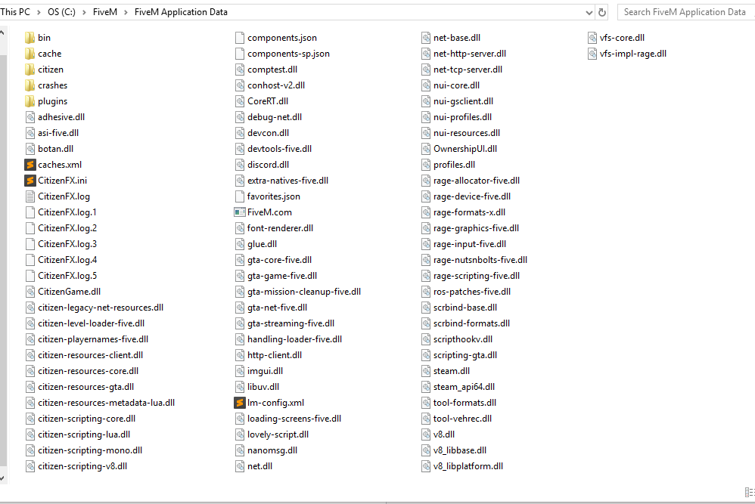Select components-sp.json file name
This screenshot has height=504, width=755.
(288, 54)
